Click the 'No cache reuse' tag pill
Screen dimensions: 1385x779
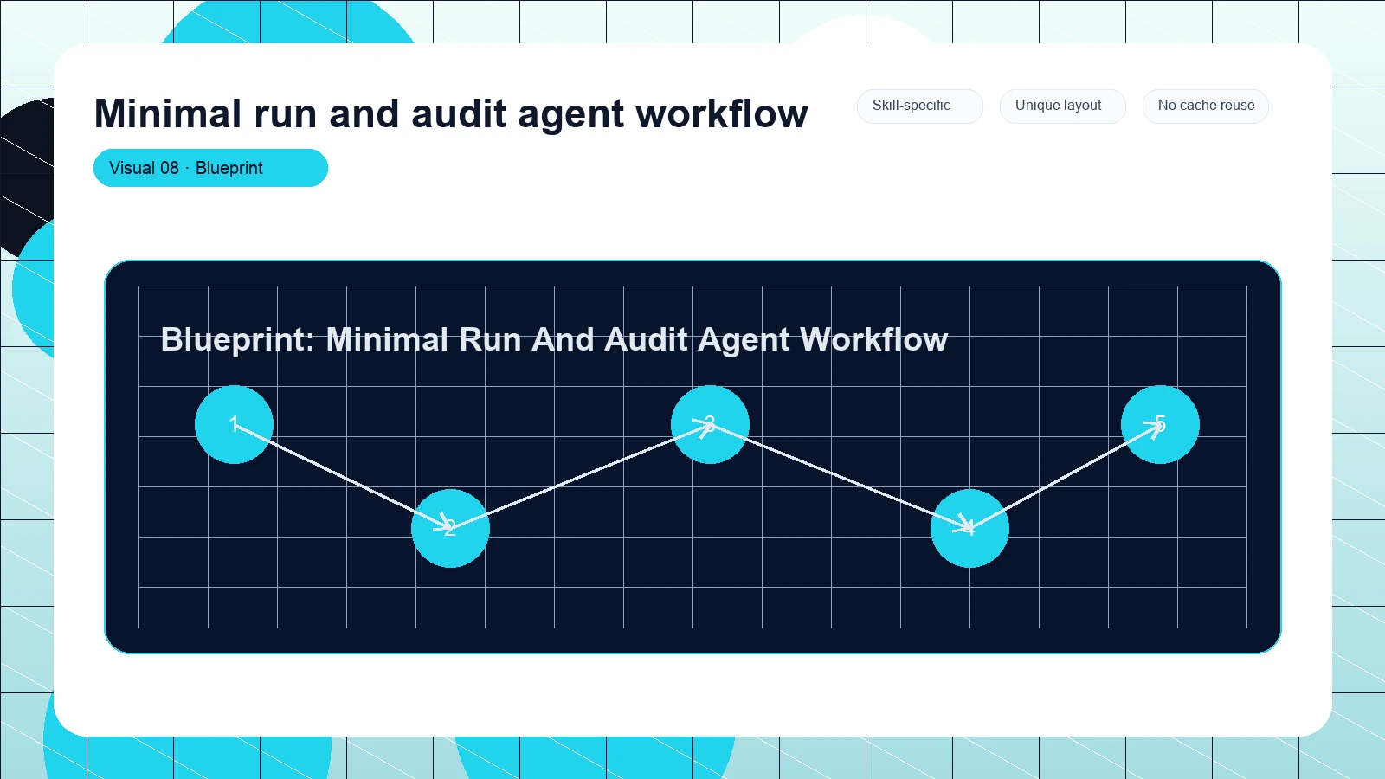pyautogui.click(x=1205, y=106)
